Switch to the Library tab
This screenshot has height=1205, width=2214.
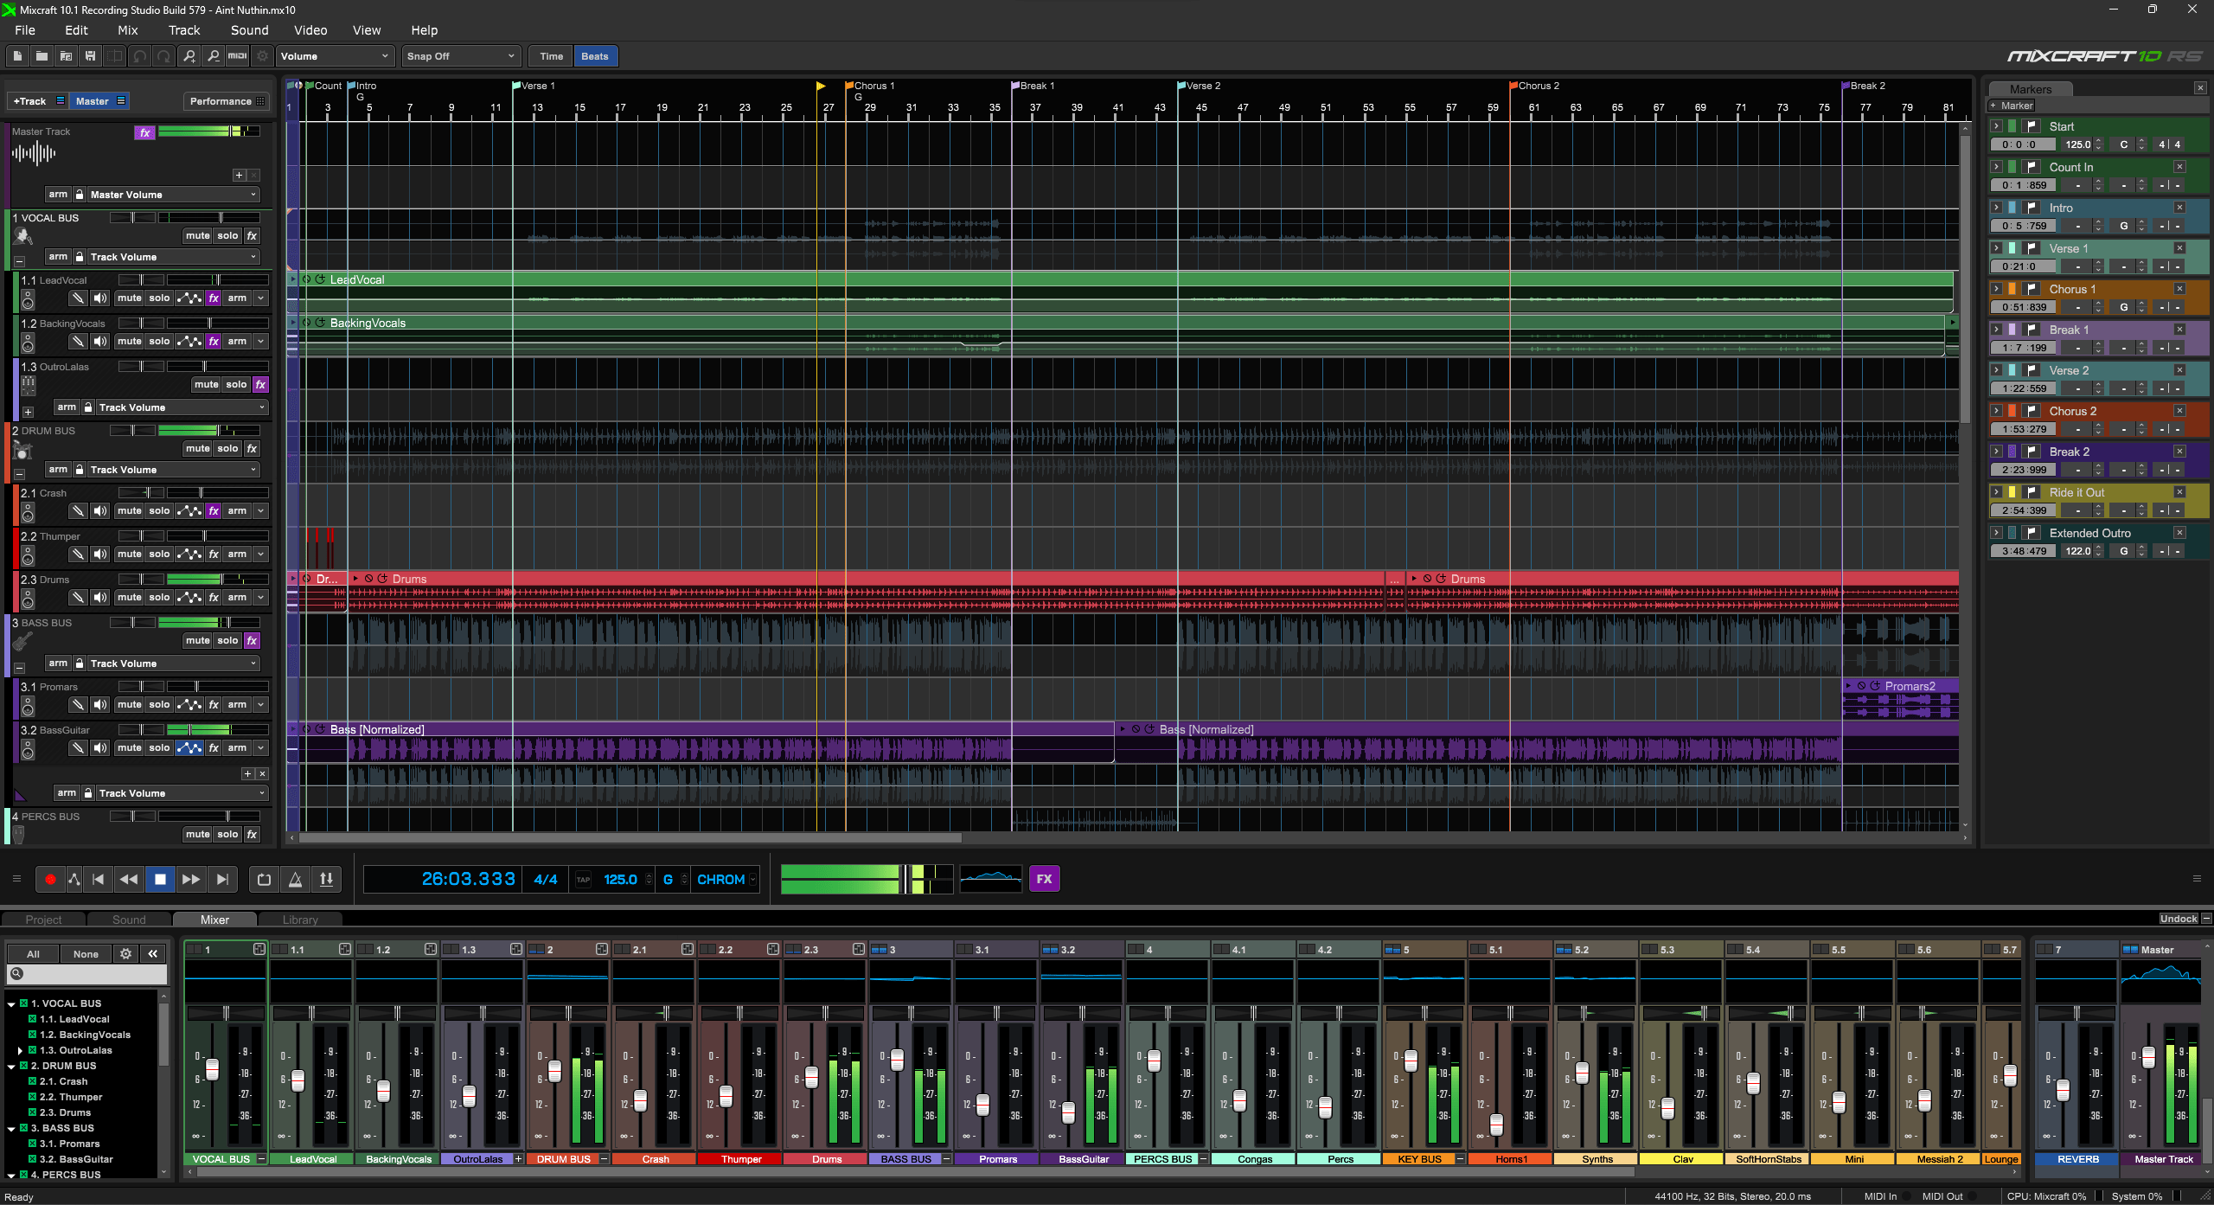click(x=300, y=920)
